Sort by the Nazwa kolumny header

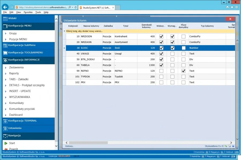(x=91, y=26)
